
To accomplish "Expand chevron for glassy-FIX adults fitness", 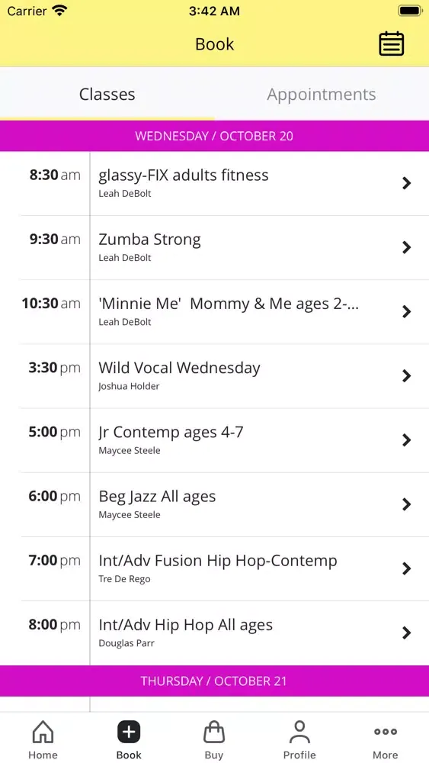I will pos(407,183).
